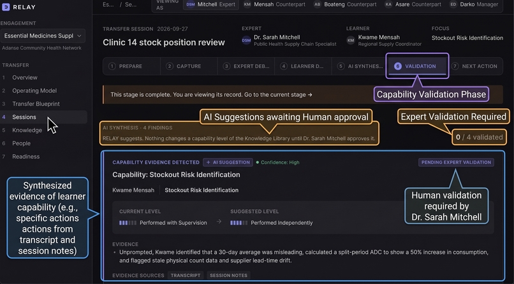Go to the Next Action stage tab
514x284 pixels.
[x=475, y=66]
